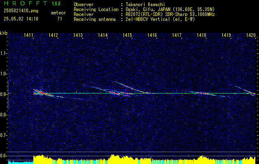Click the 1.1 kHz axis label

(x=3, y=54)
